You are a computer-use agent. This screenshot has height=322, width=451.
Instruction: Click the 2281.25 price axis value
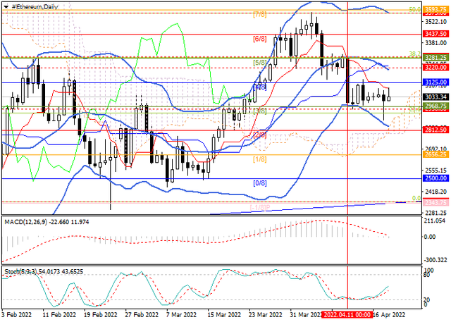[435, 213]
